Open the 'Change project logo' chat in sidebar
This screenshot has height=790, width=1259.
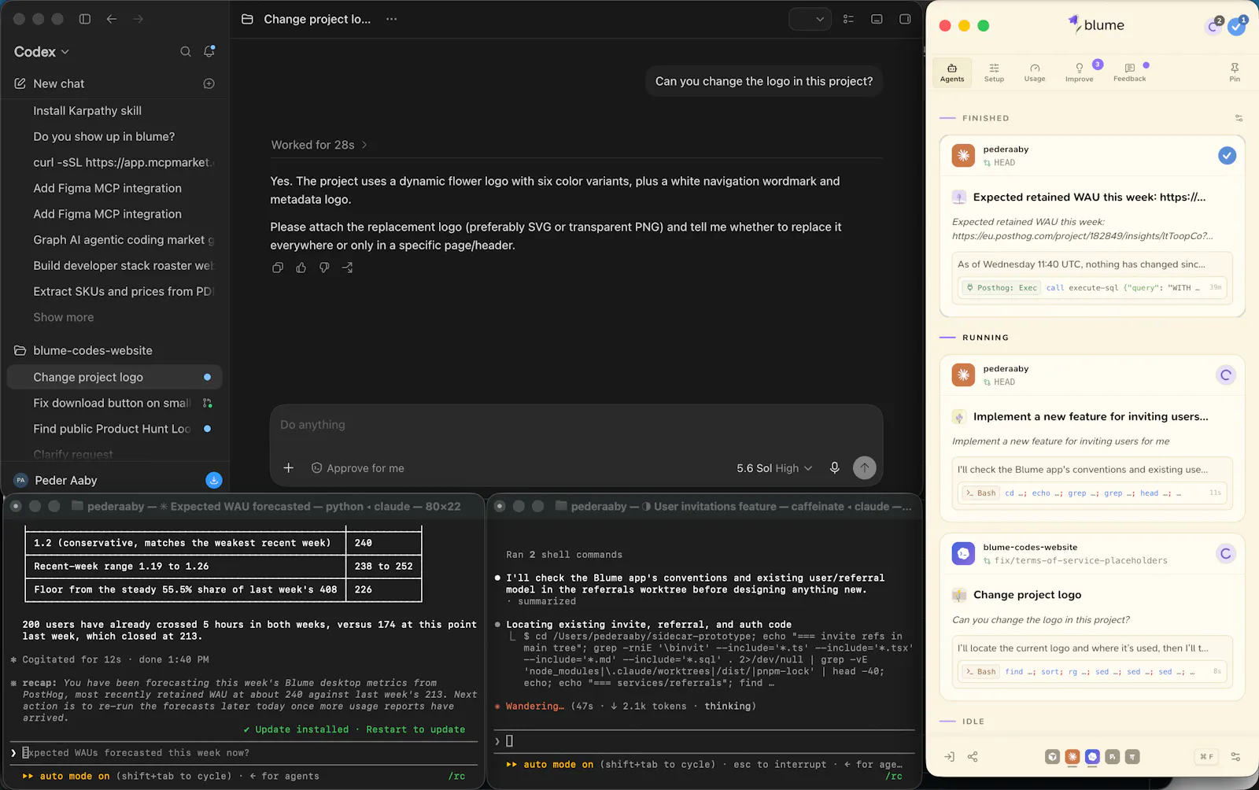tap(115, 378)
